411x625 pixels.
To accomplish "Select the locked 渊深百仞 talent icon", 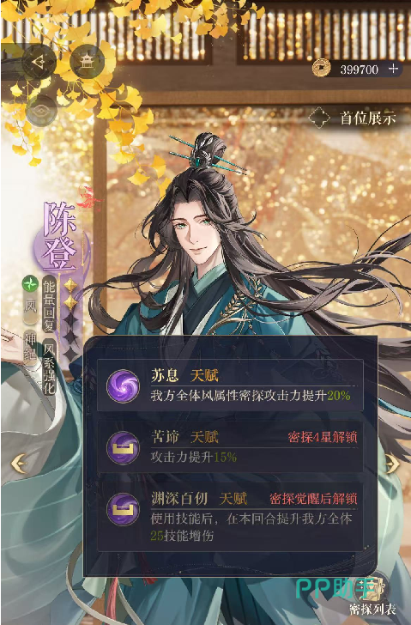I will [x=123, y=509].
